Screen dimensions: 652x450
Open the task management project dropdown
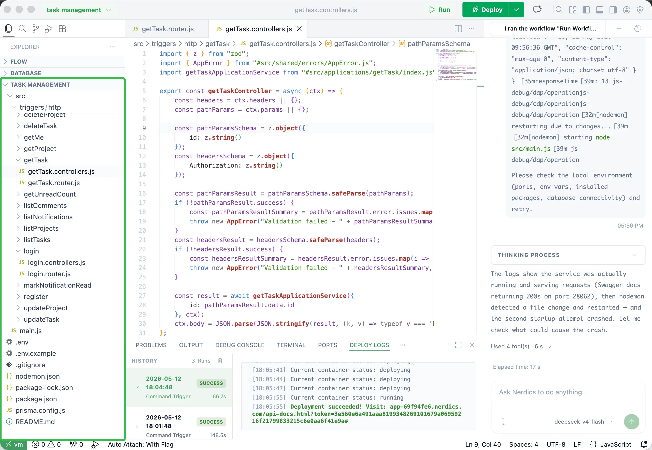(78, 10)
